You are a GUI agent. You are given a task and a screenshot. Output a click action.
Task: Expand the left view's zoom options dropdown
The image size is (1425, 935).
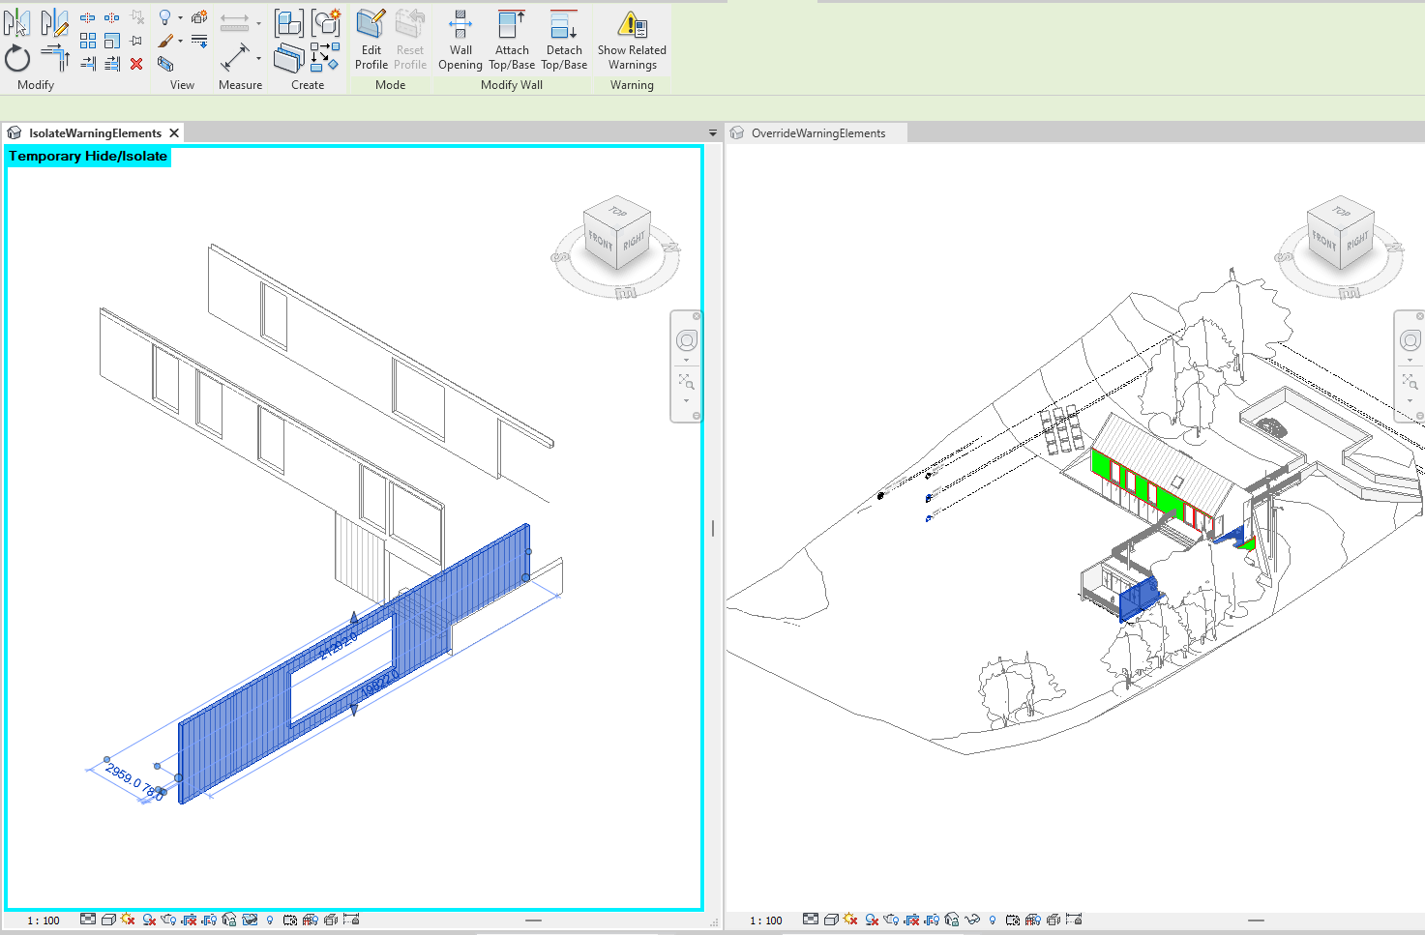(687, 400)
